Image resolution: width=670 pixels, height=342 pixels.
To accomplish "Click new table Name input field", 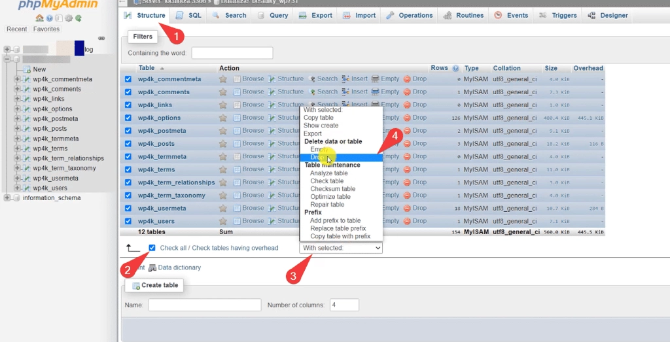I will [x=205, y=305].
